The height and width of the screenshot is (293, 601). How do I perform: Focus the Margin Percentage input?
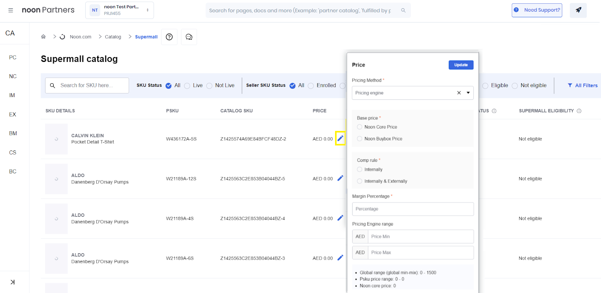coord(413,209)
